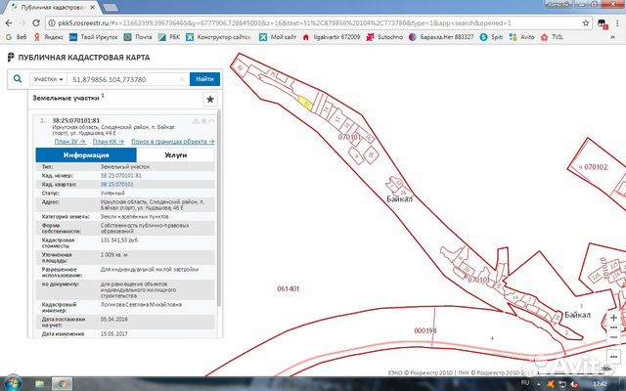Switch to the Услуги tab

pos(175,154)
